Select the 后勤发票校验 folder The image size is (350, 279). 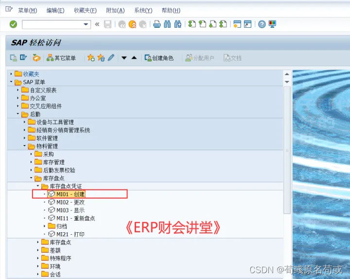(x=55, y=170)
